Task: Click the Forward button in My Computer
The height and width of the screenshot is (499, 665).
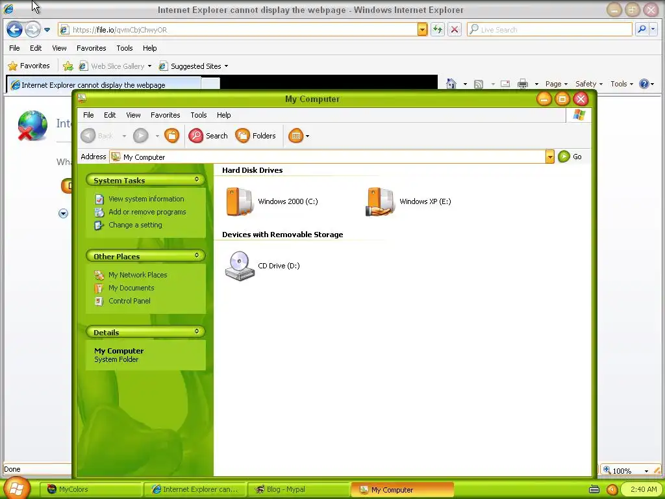Action: [x=141, y=136]
